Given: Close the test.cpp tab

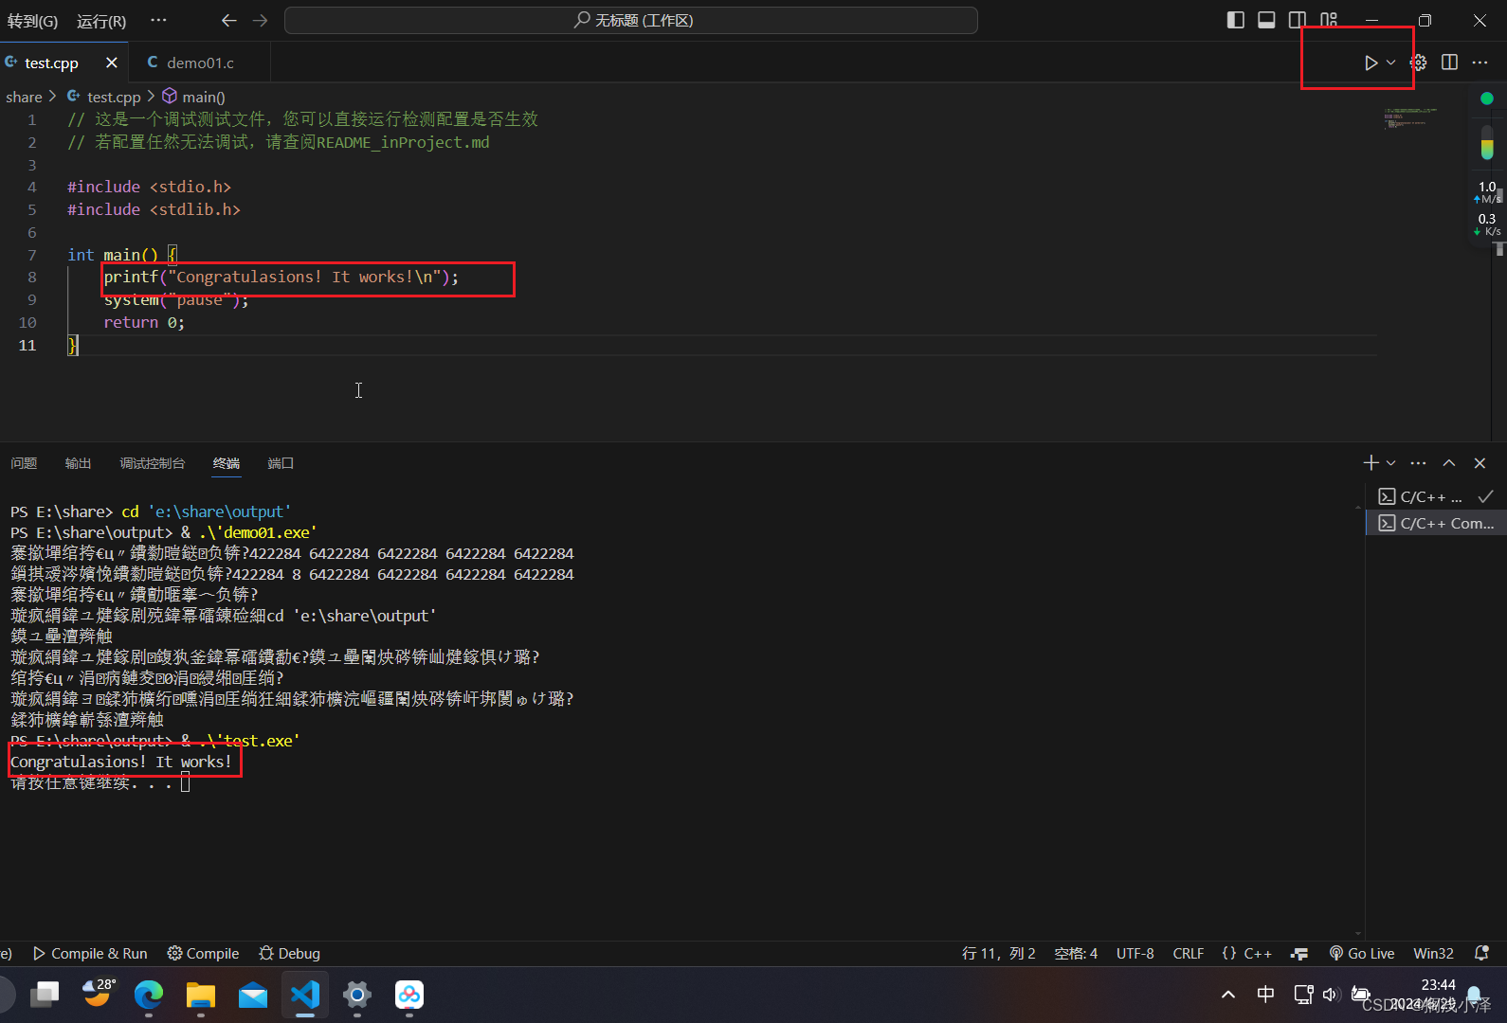Looking at the screenshot, I should click(x=112, y=63).
